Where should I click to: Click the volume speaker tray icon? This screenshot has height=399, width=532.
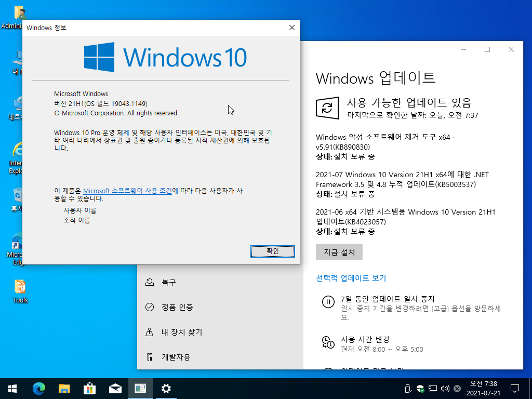[445, 389]
